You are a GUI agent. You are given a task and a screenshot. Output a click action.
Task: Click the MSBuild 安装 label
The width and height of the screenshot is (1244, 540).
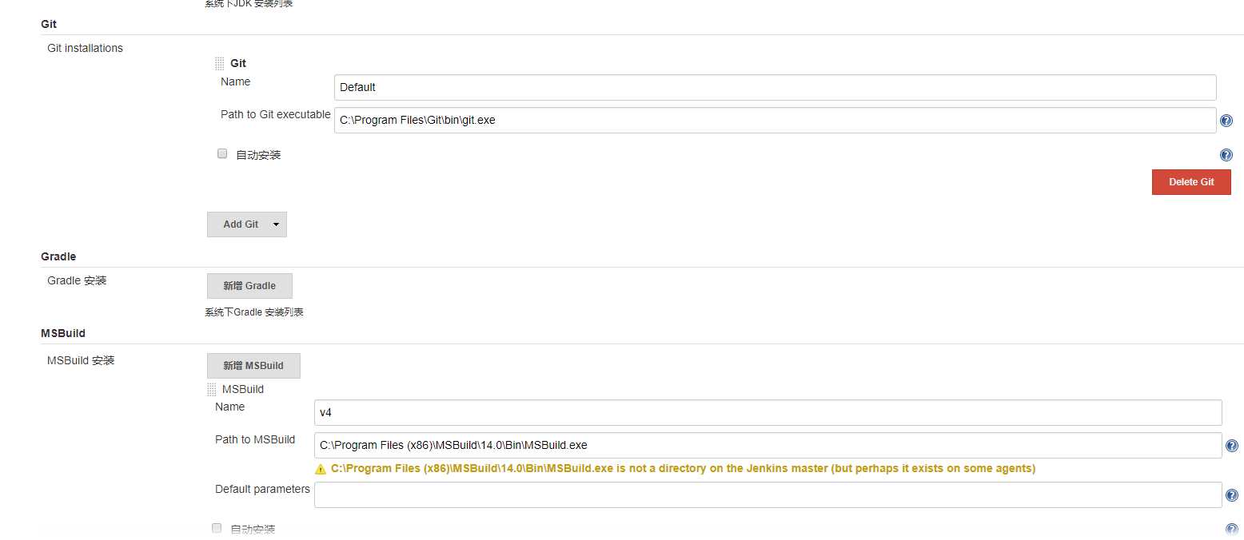pos(81,361)
